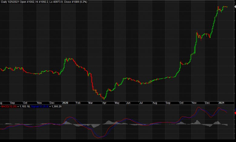Image resolution: width=236 pixels, height=142 pixels.
Task: Click the Oct label preceding the 2021 label
Action: point(181,103)
